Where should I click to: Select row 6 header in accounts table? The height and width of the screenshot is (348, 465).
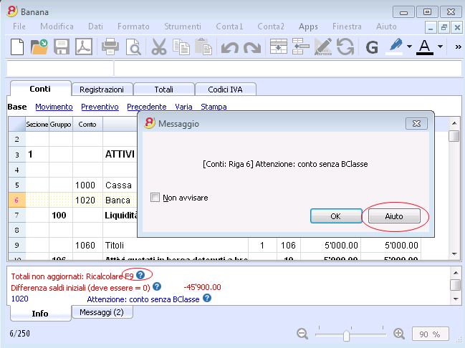(17, 200)
